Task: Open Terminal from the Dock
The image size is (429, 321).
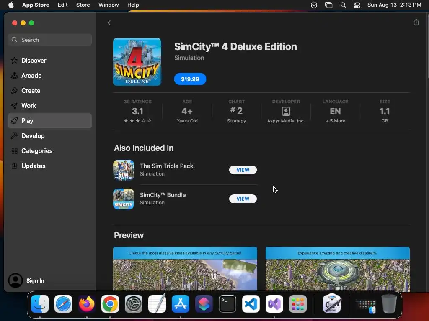Action: (227, 304)
